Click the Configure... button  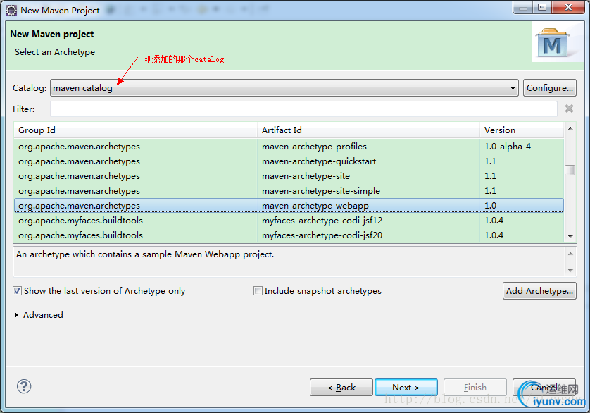coord(550,88)
